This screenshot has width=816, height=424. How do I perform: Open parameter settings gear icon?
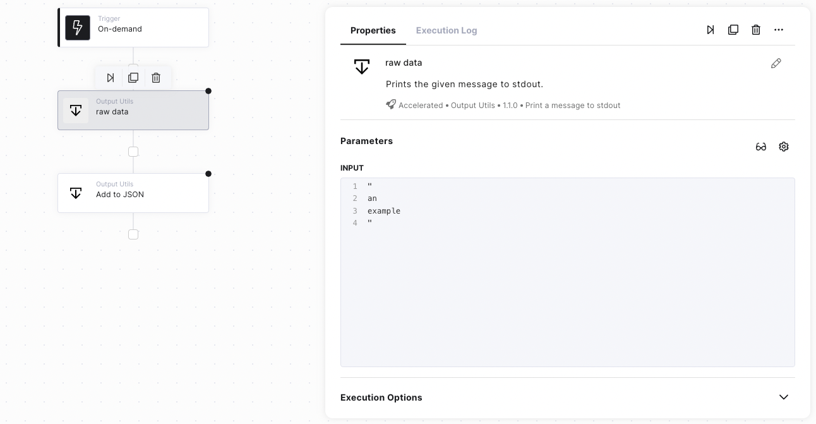(x=784, y=147)
